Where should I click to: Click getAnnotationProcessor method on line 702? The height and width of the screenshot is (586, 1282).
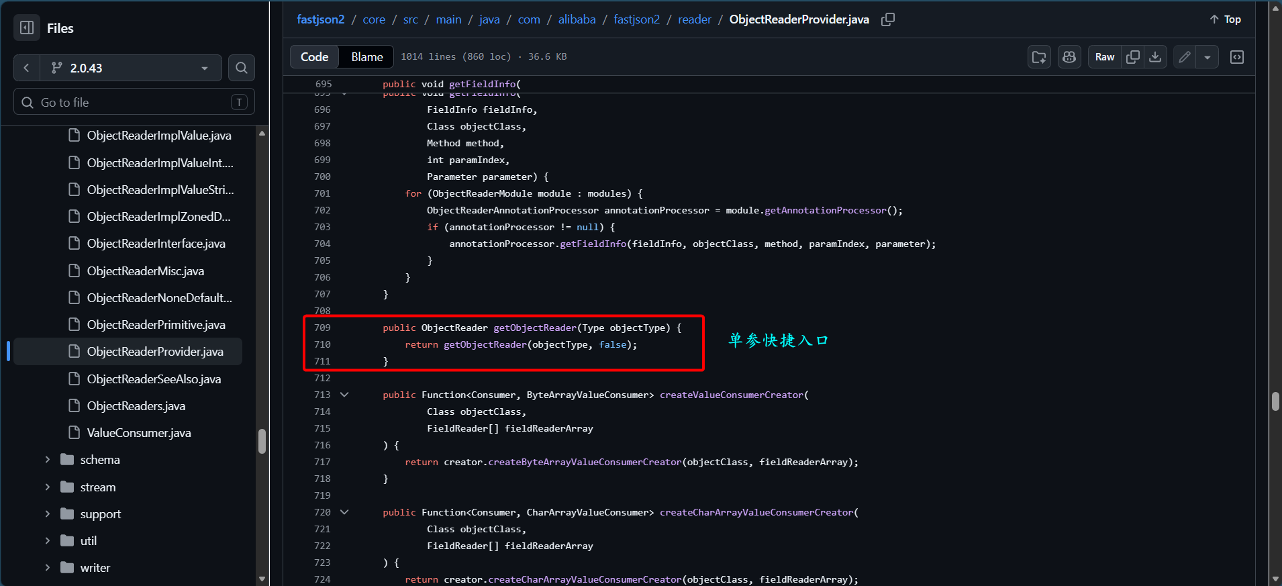(x=826, y=210)
